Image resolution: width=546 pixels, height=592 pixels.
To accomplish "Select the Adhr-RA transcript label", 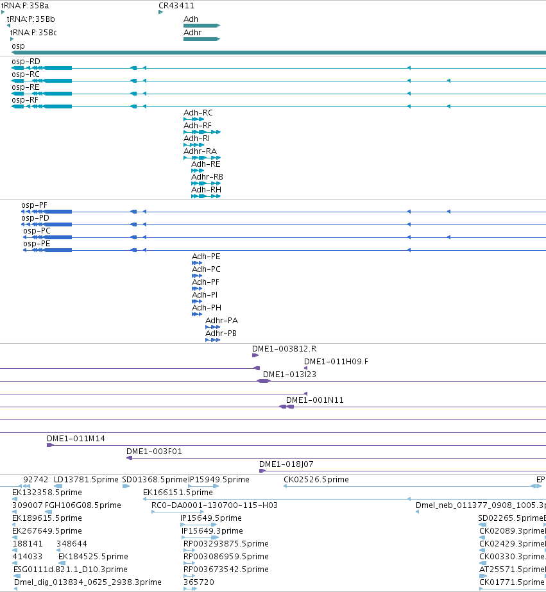I will [200, 151].
